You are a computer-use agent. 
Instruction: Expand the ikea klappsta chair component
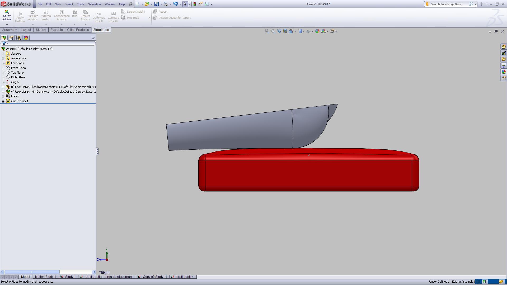click(3, 87)
